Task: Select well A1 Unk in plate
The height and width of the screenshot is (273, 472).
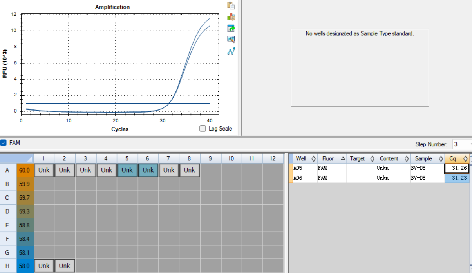Action: pos(44,170)
